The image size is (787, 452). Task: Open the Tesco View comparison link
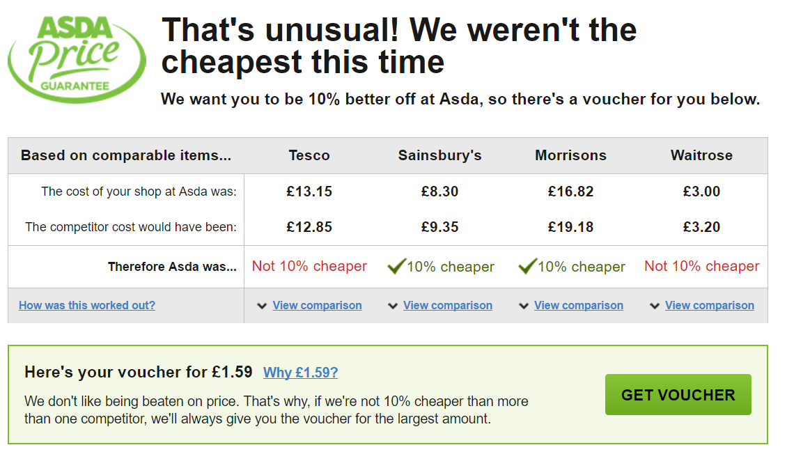point(317,305)
